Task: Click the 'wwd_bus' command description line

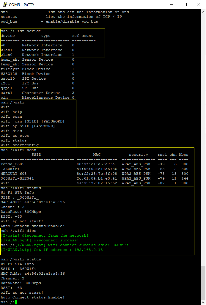Action: pos(49,22)
